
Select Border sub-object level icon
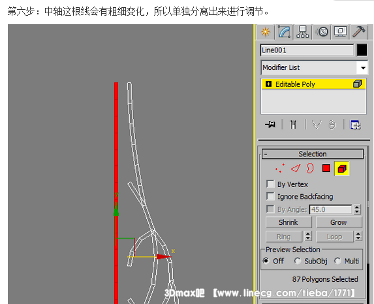[x=310, y=168]
